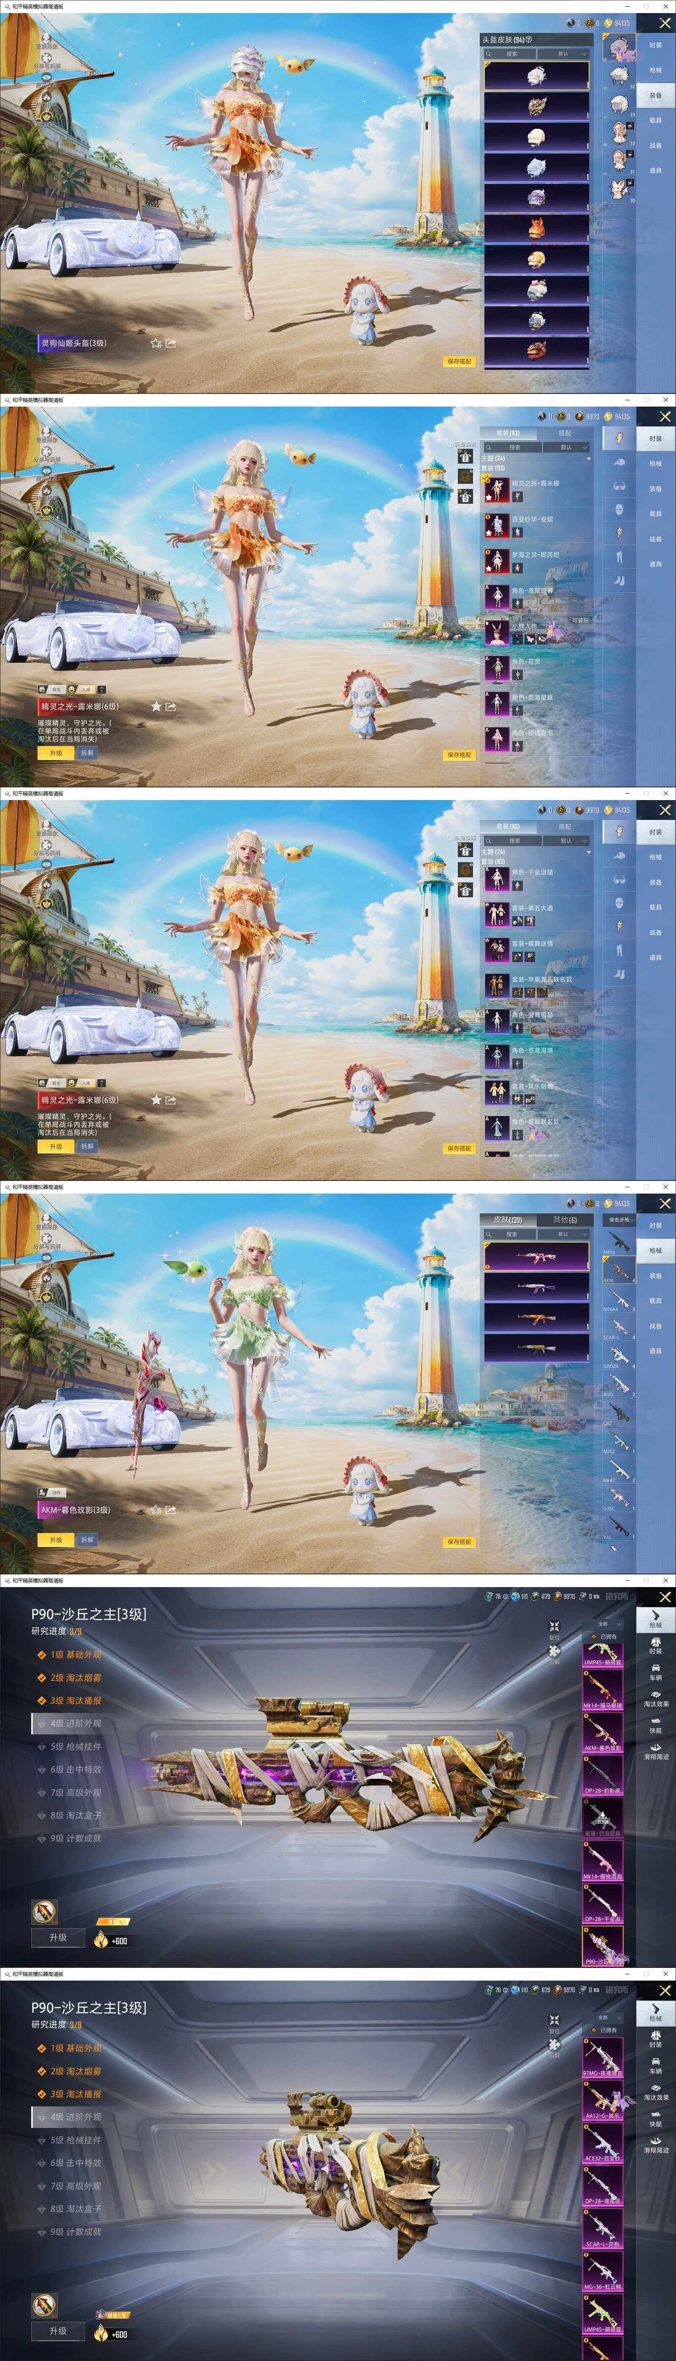Select the 载具 side tab in 头盔皮肤 window
The width and height of the screenshot is (676, 2361).
tap(656, 120)
